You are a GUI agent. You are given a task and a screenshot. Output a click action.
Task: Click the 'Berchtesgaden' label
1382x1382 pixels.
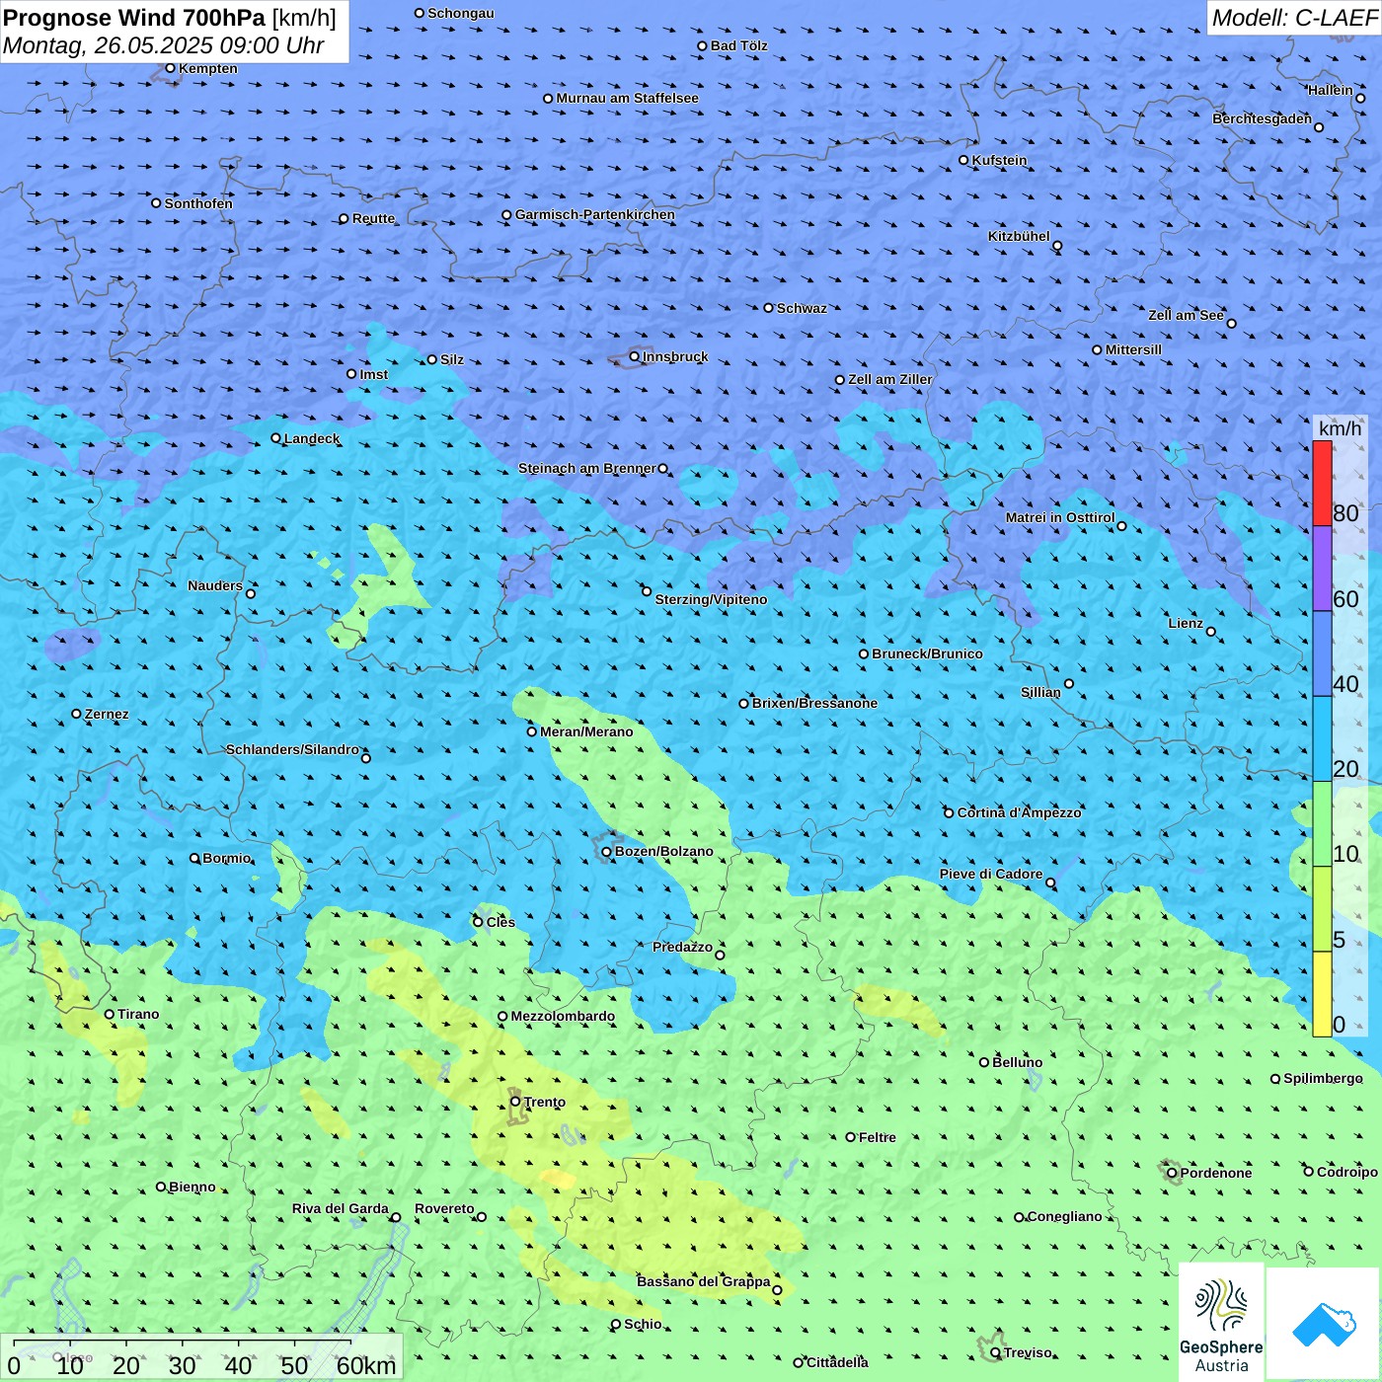tap(1262, 118)
